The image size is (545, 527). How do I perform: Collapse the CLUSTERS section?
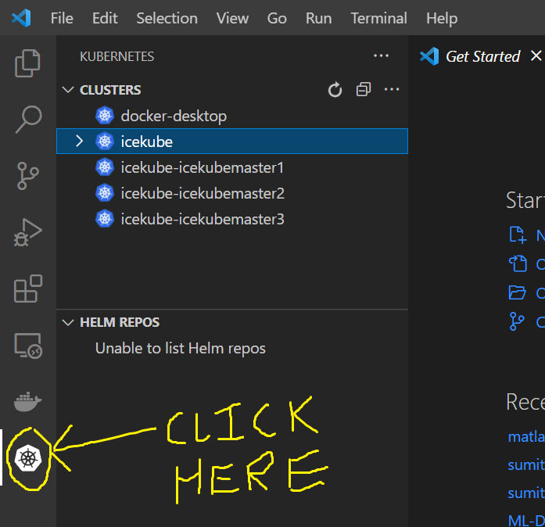click(x=68, y=90)
